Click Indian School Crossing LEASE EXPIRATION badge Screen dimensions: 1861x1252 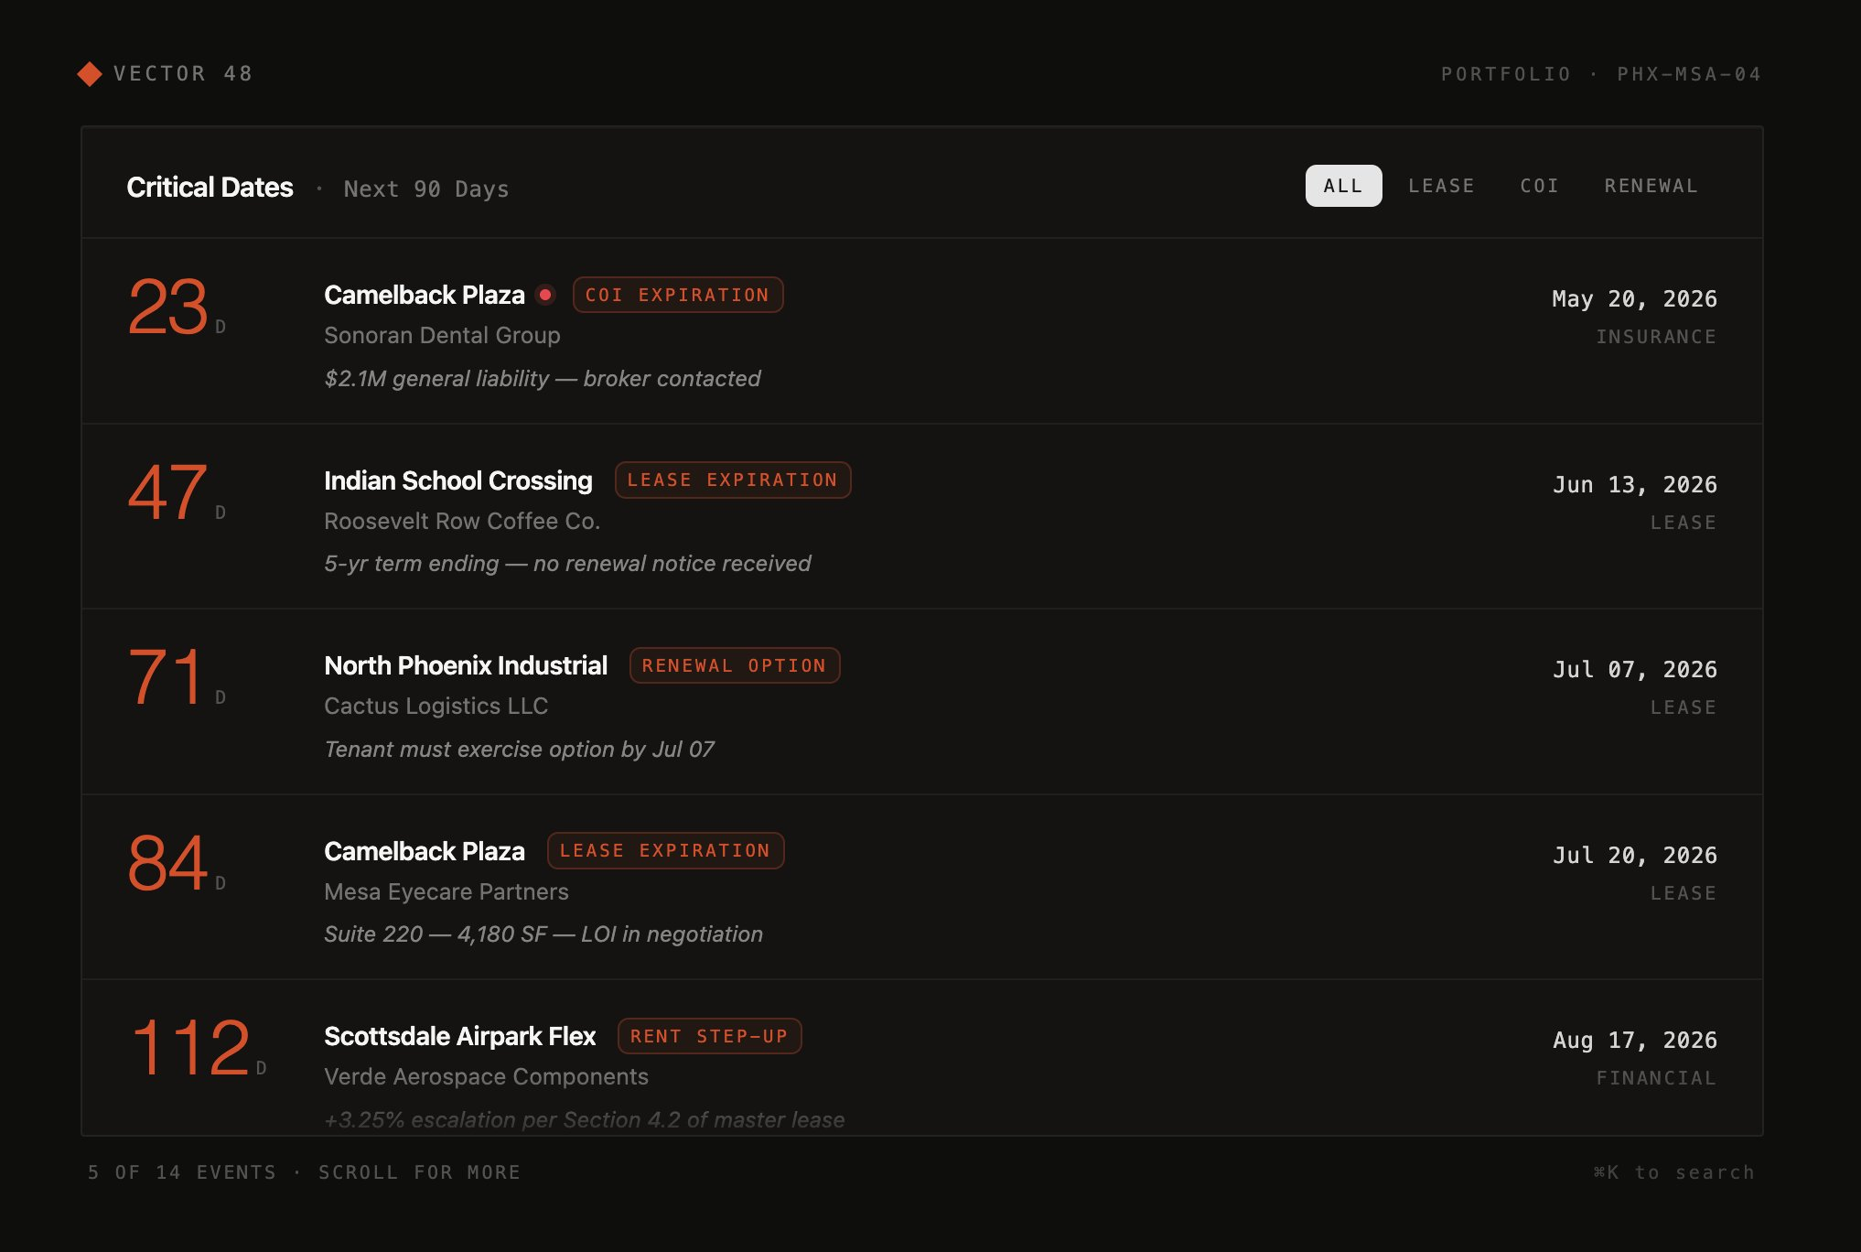click(x=732, y=480)
